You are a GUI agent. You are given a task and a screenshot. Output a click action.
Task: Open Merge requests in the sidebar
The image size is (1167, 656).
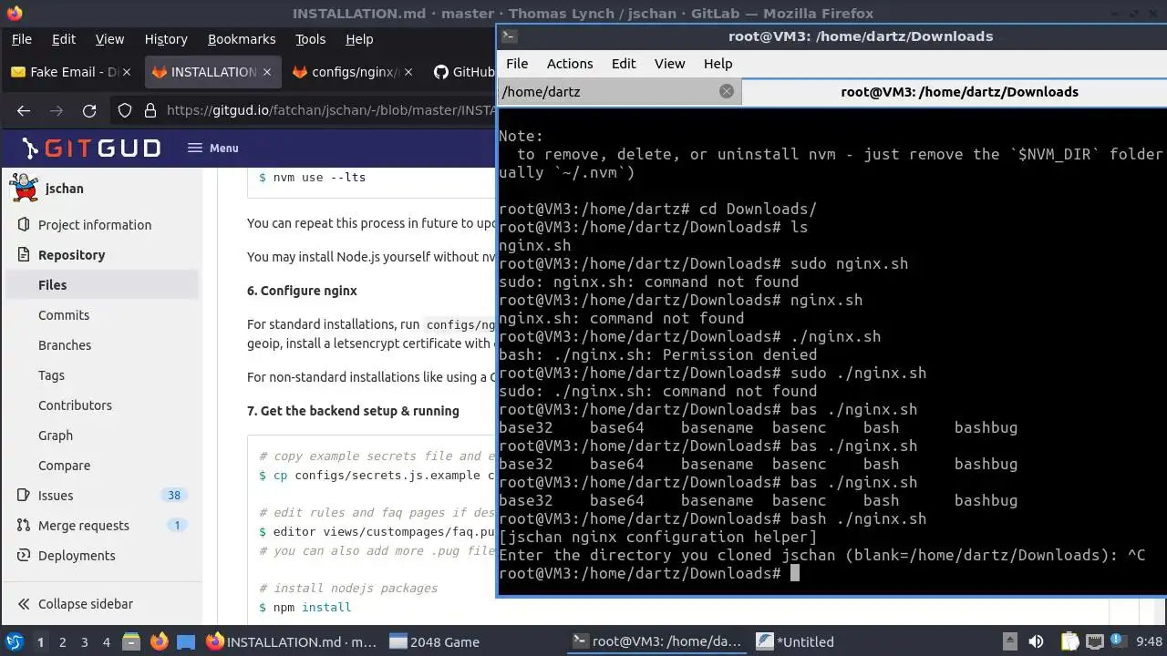click(x=84, y=526)
